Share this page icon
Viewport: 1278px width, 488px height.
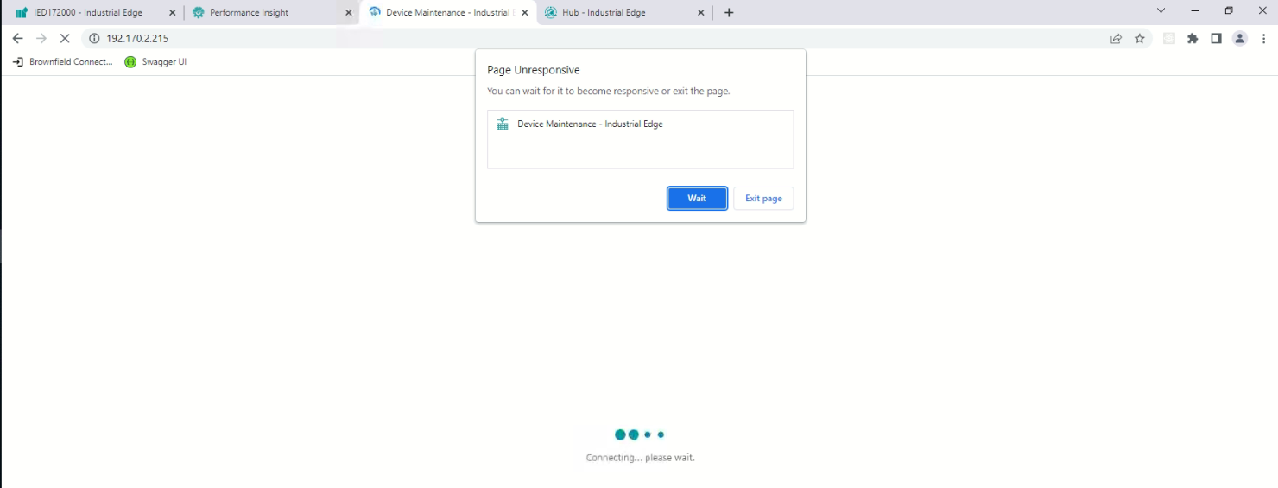(1116, 39)
